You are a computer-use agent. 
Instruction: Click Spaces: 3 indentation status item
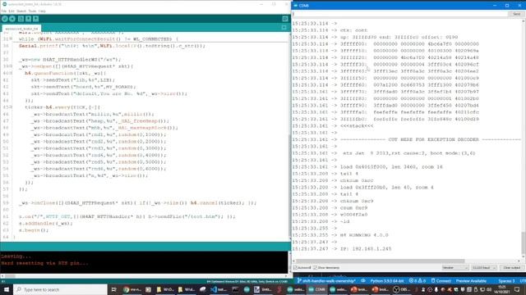click(x=506, y=281)
